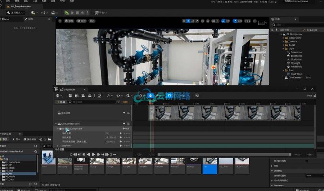Expand the Transform track in Sequencer
The image size is (324, 191).
(58, 146)
